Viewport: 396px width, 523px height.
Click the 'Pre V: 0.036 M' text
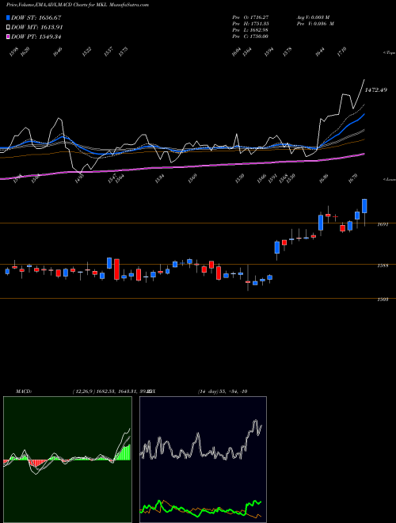(x=315, y=24)
